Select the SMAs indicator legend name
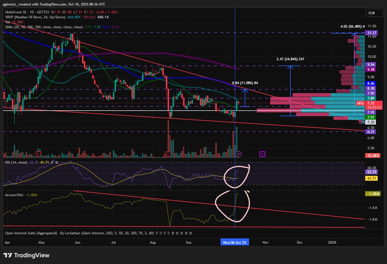 pos(44,27)
